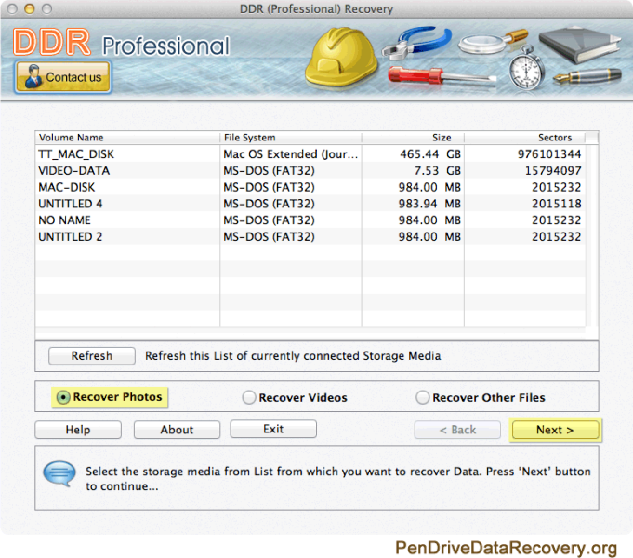Click the 15794097 sectors value
The width and height of the screenshot is (633, 558).
tap(553, 170)
